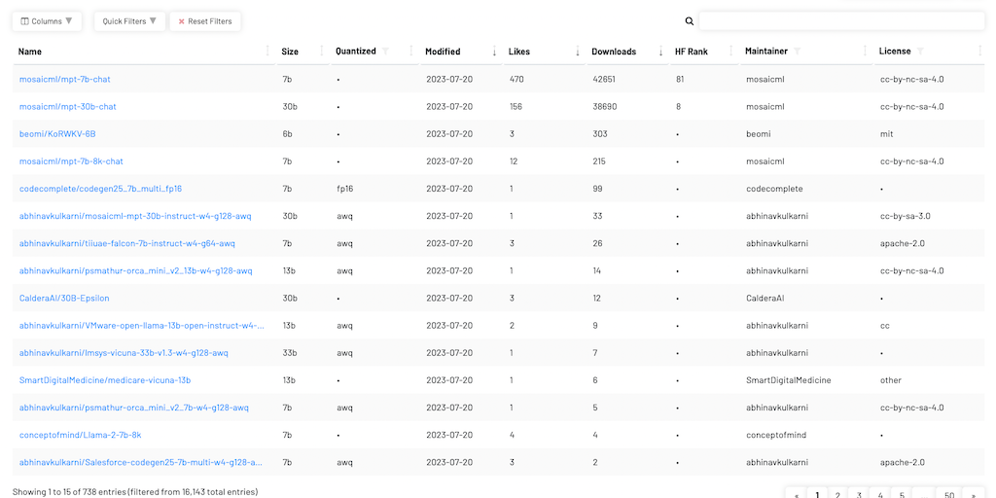The image size is (996, 498).
Task: Open the Quantized column filter icon
Action: coord(385,51)
